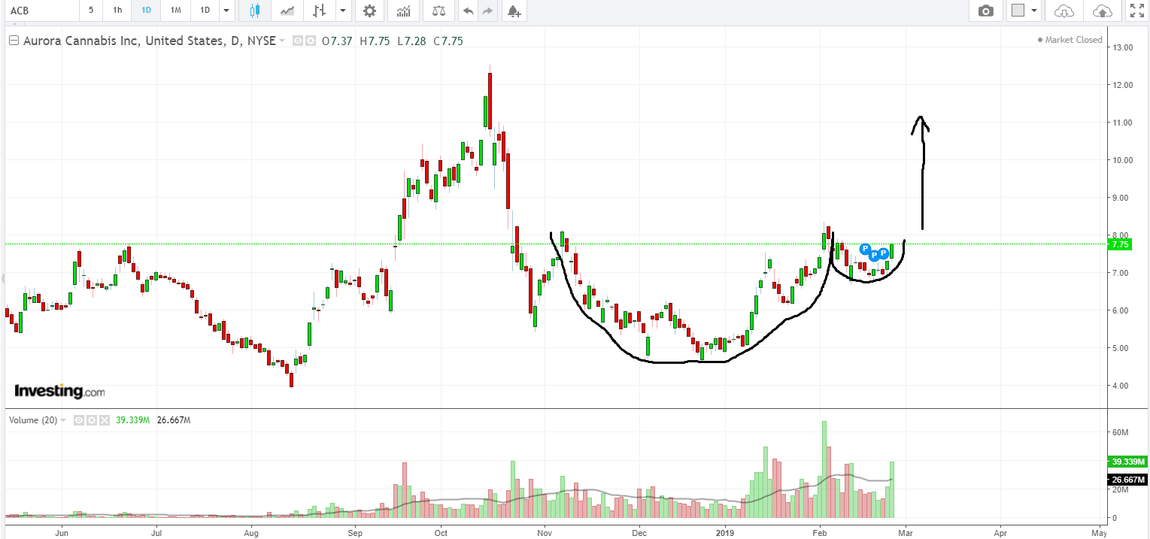Click the L7.28 low value
Viewport: 1150px width, 539px height.
coord(411,41)
